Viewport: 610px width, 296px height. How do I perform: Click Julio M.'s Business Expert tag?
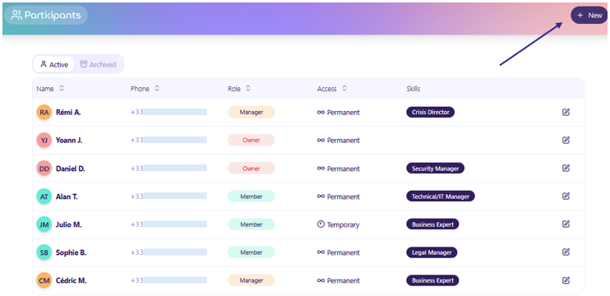coord(432,224)
